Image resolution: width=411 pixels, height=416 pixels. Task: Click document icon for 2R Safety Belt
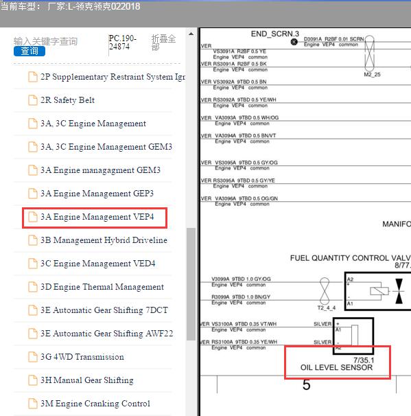(x=33, y=100)
